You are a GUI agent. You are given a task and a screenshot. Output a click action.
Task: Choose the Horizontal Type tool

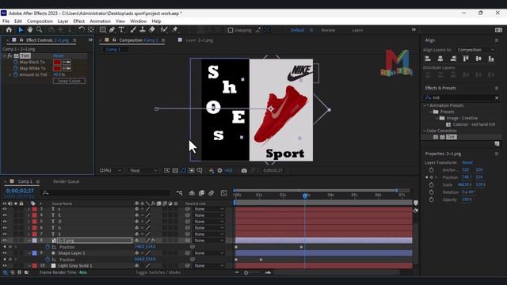click(121, 30)
